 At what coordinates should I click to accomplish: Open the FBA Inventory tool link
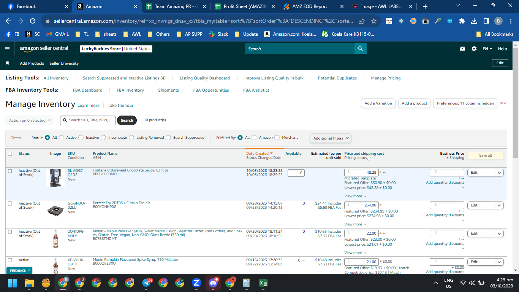pyautogui.click(x=130, y=90)
